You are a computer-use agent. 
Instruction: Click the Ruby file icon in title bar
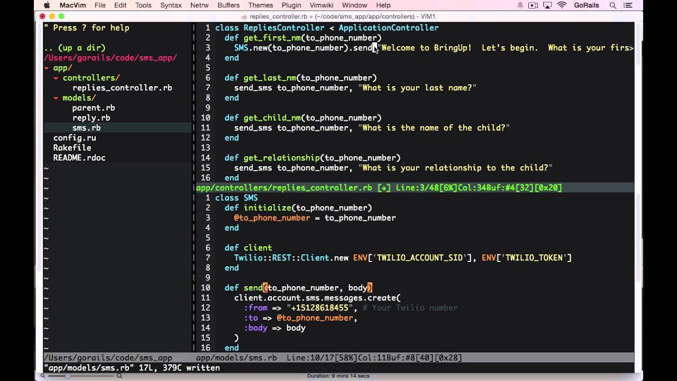[x=244, y=16]
